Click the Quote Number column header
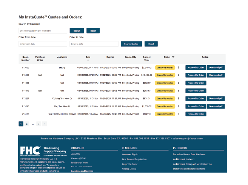 click(25, 58)
